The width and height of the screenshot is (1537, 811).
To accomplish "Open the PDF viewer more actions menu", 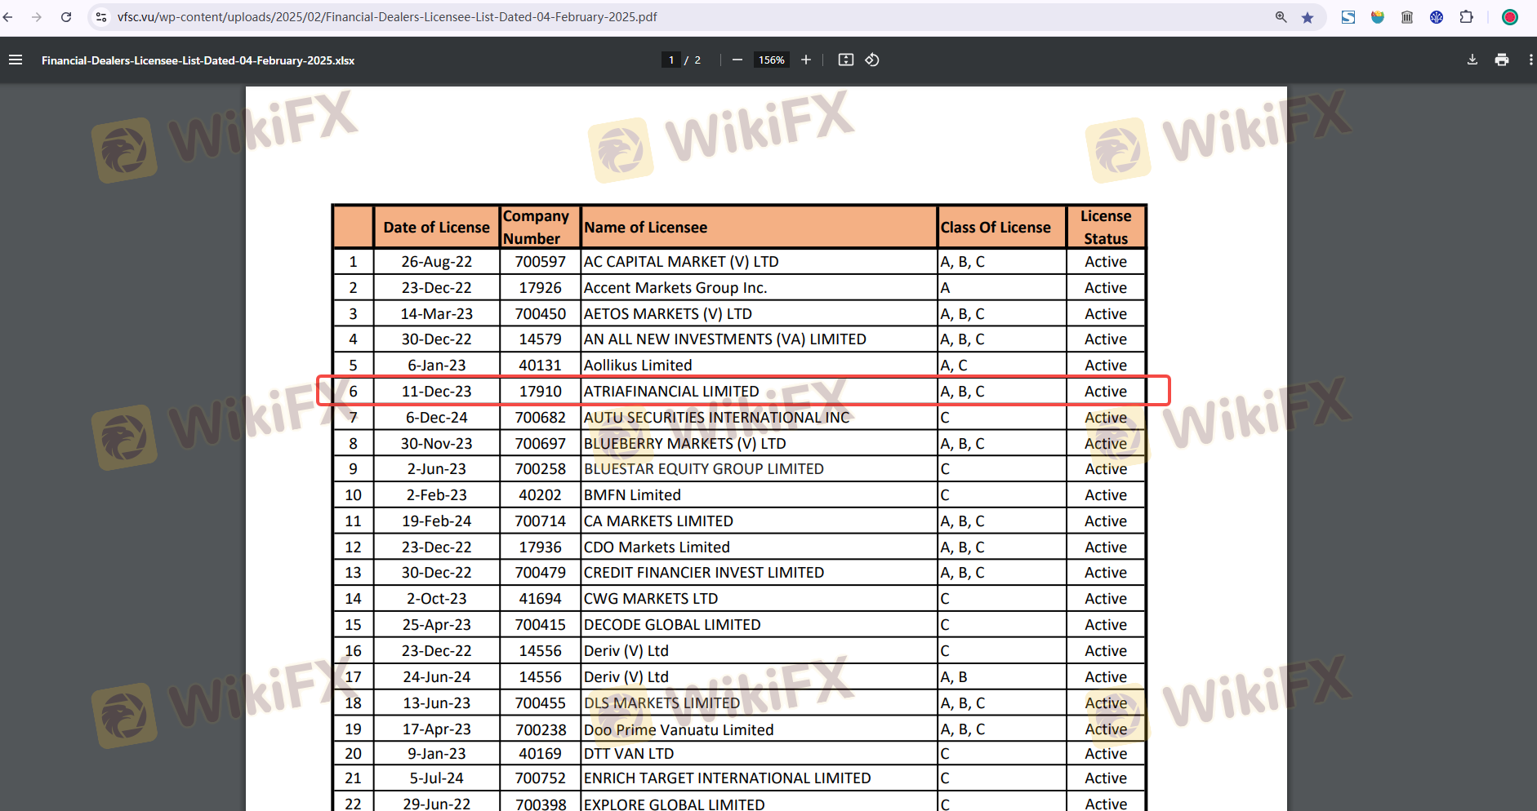I will pos(1530,60).
